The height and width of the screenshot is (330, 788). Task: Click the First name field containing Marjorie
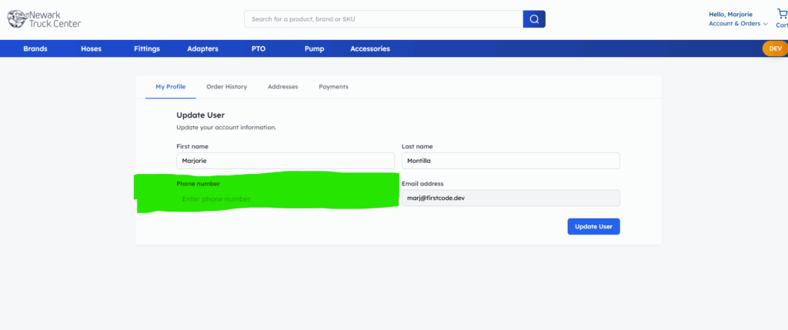[x=285, y=161]
